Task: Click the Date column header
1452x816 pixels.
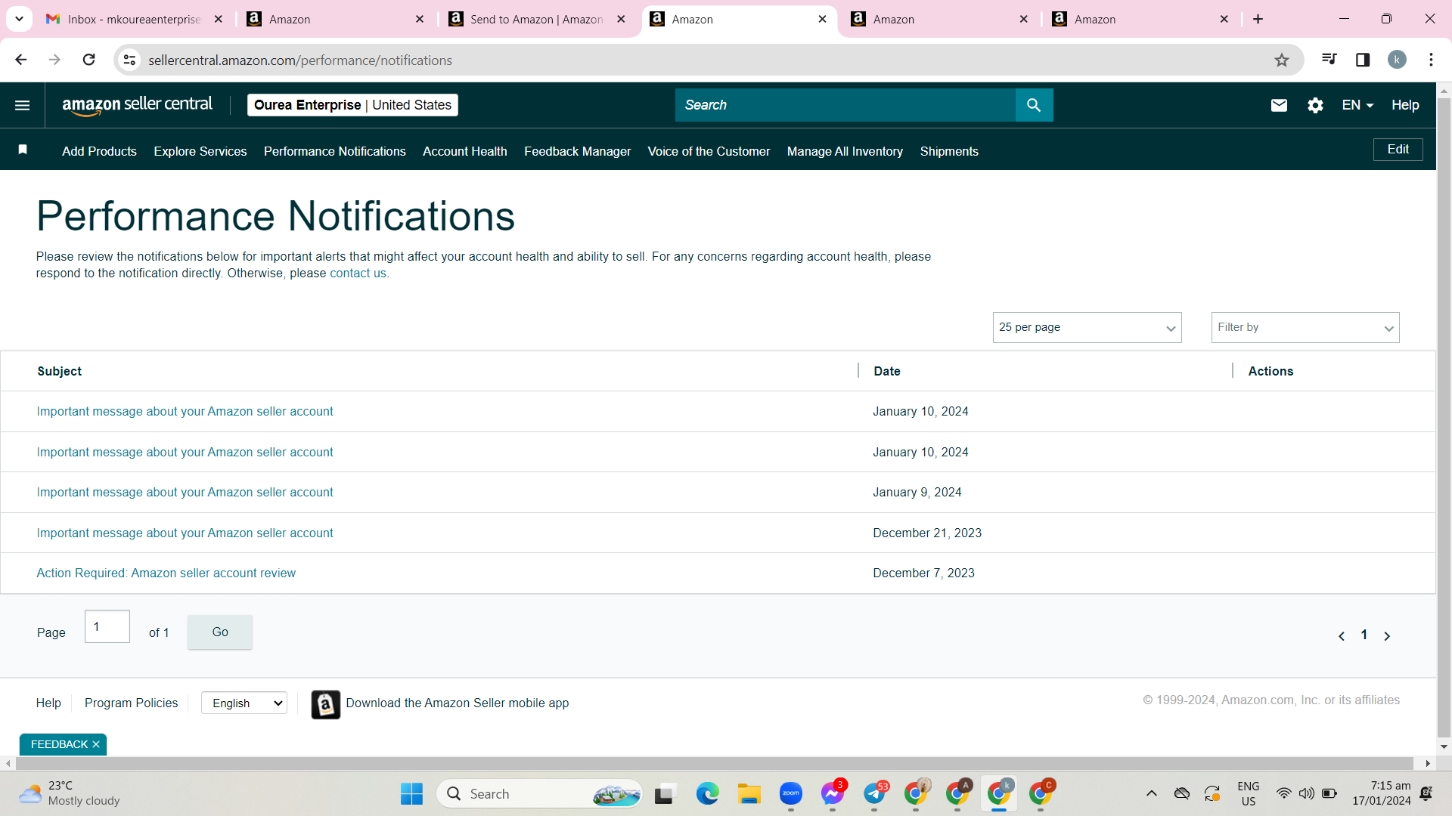Action: click(x=887, y=371)
